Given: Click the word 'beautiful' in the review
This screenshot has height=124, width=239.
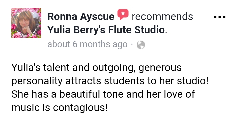Looking at the screenshot, I should tap(79, 94).
